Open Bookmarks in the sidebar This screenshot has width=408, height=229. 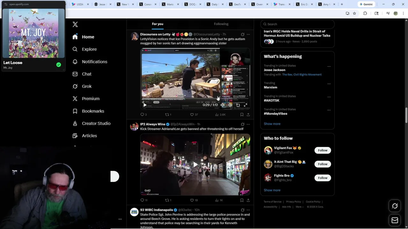point(88,111)
